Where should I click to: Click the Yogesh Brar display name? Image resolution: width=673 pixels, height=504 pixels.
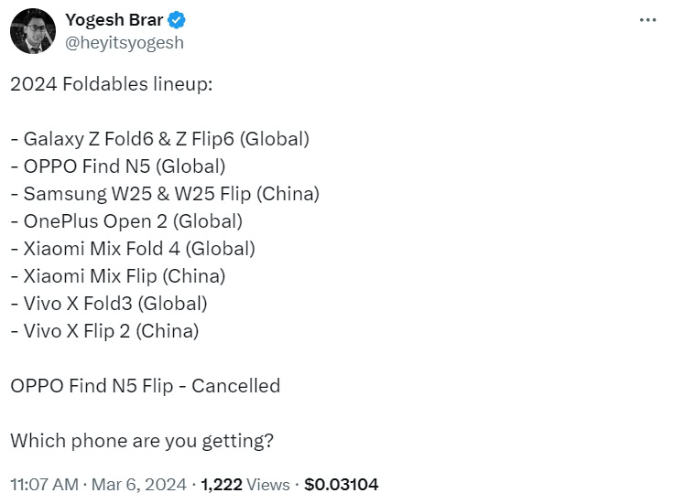click(114, 20)
